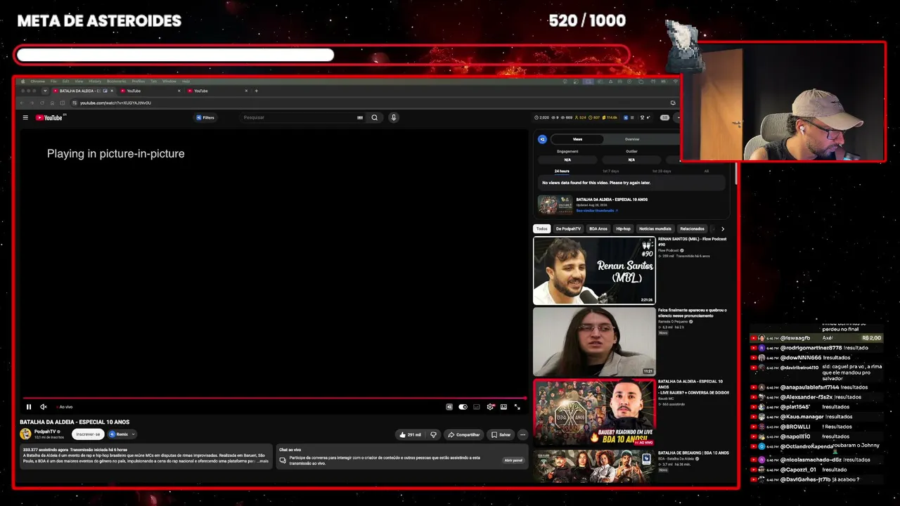Click the Compartilhar share button
This screenshot has height=506, width=900.
point(463,435)
